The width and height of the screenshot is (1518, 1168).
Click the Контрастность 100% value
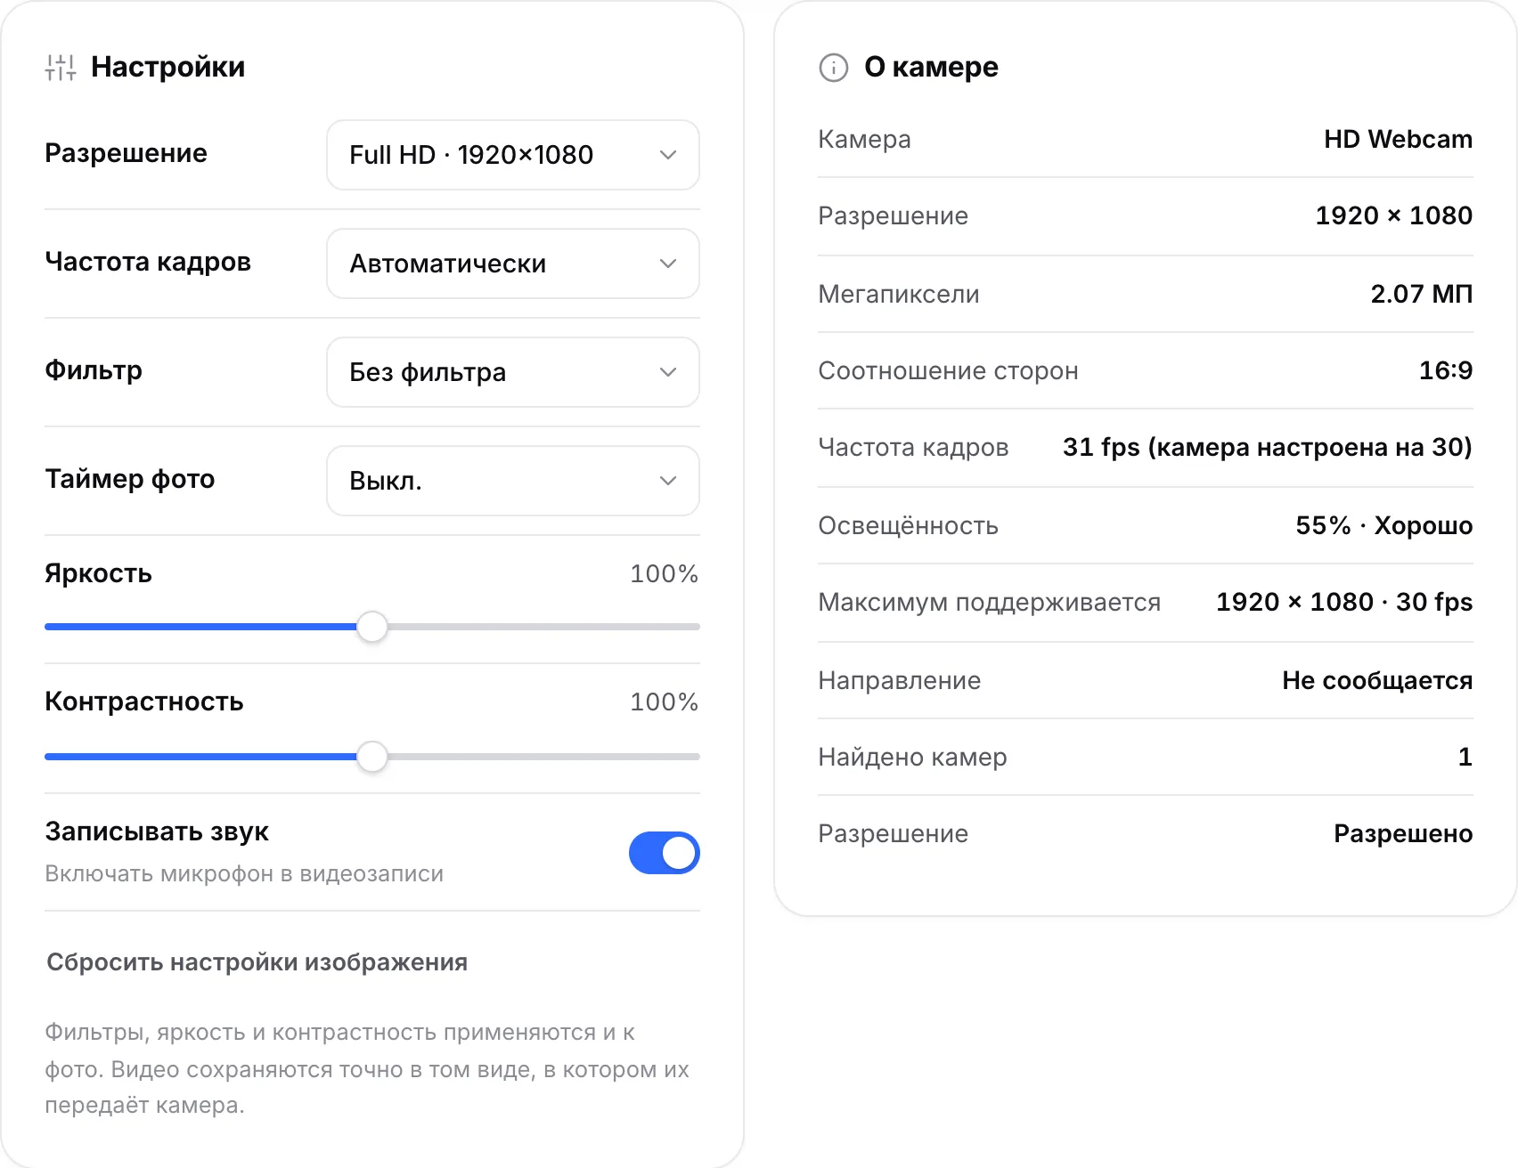click(664, 702)
